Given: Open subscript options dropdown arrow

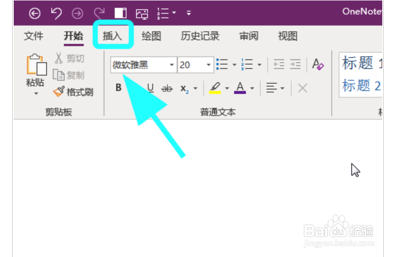Looking at the screenshot, I should tap(196, 88).
